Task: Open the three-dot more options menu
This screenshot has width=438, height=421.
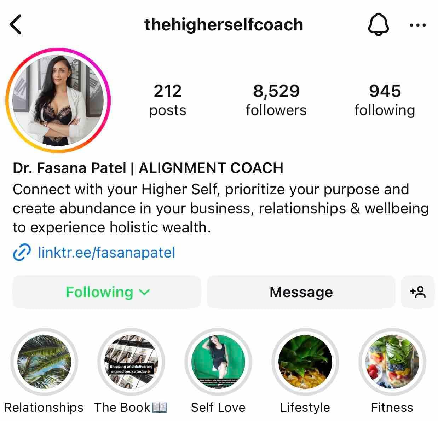Action: [x=417, y=25]
